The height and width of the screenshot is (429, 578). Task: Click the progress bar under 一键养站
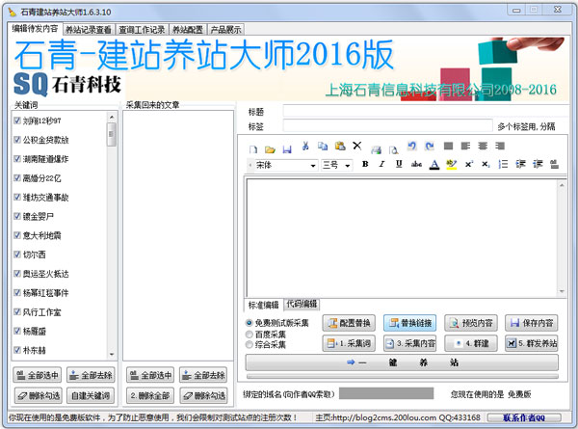pyautogui.click(x=402, y=376)
